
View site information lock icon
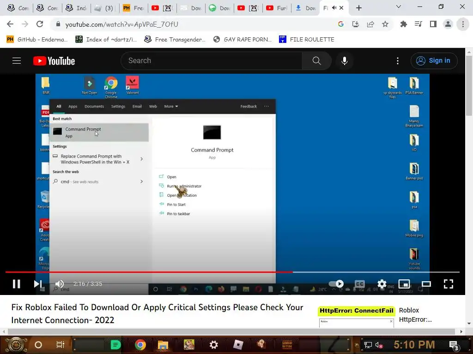pos(58,24)
